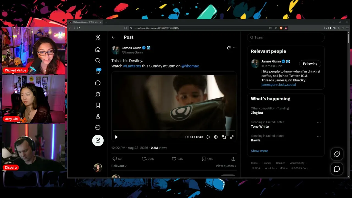Open the Home feed from sidebar
This screenshot has height=198, width=352.
click(98, 50)
